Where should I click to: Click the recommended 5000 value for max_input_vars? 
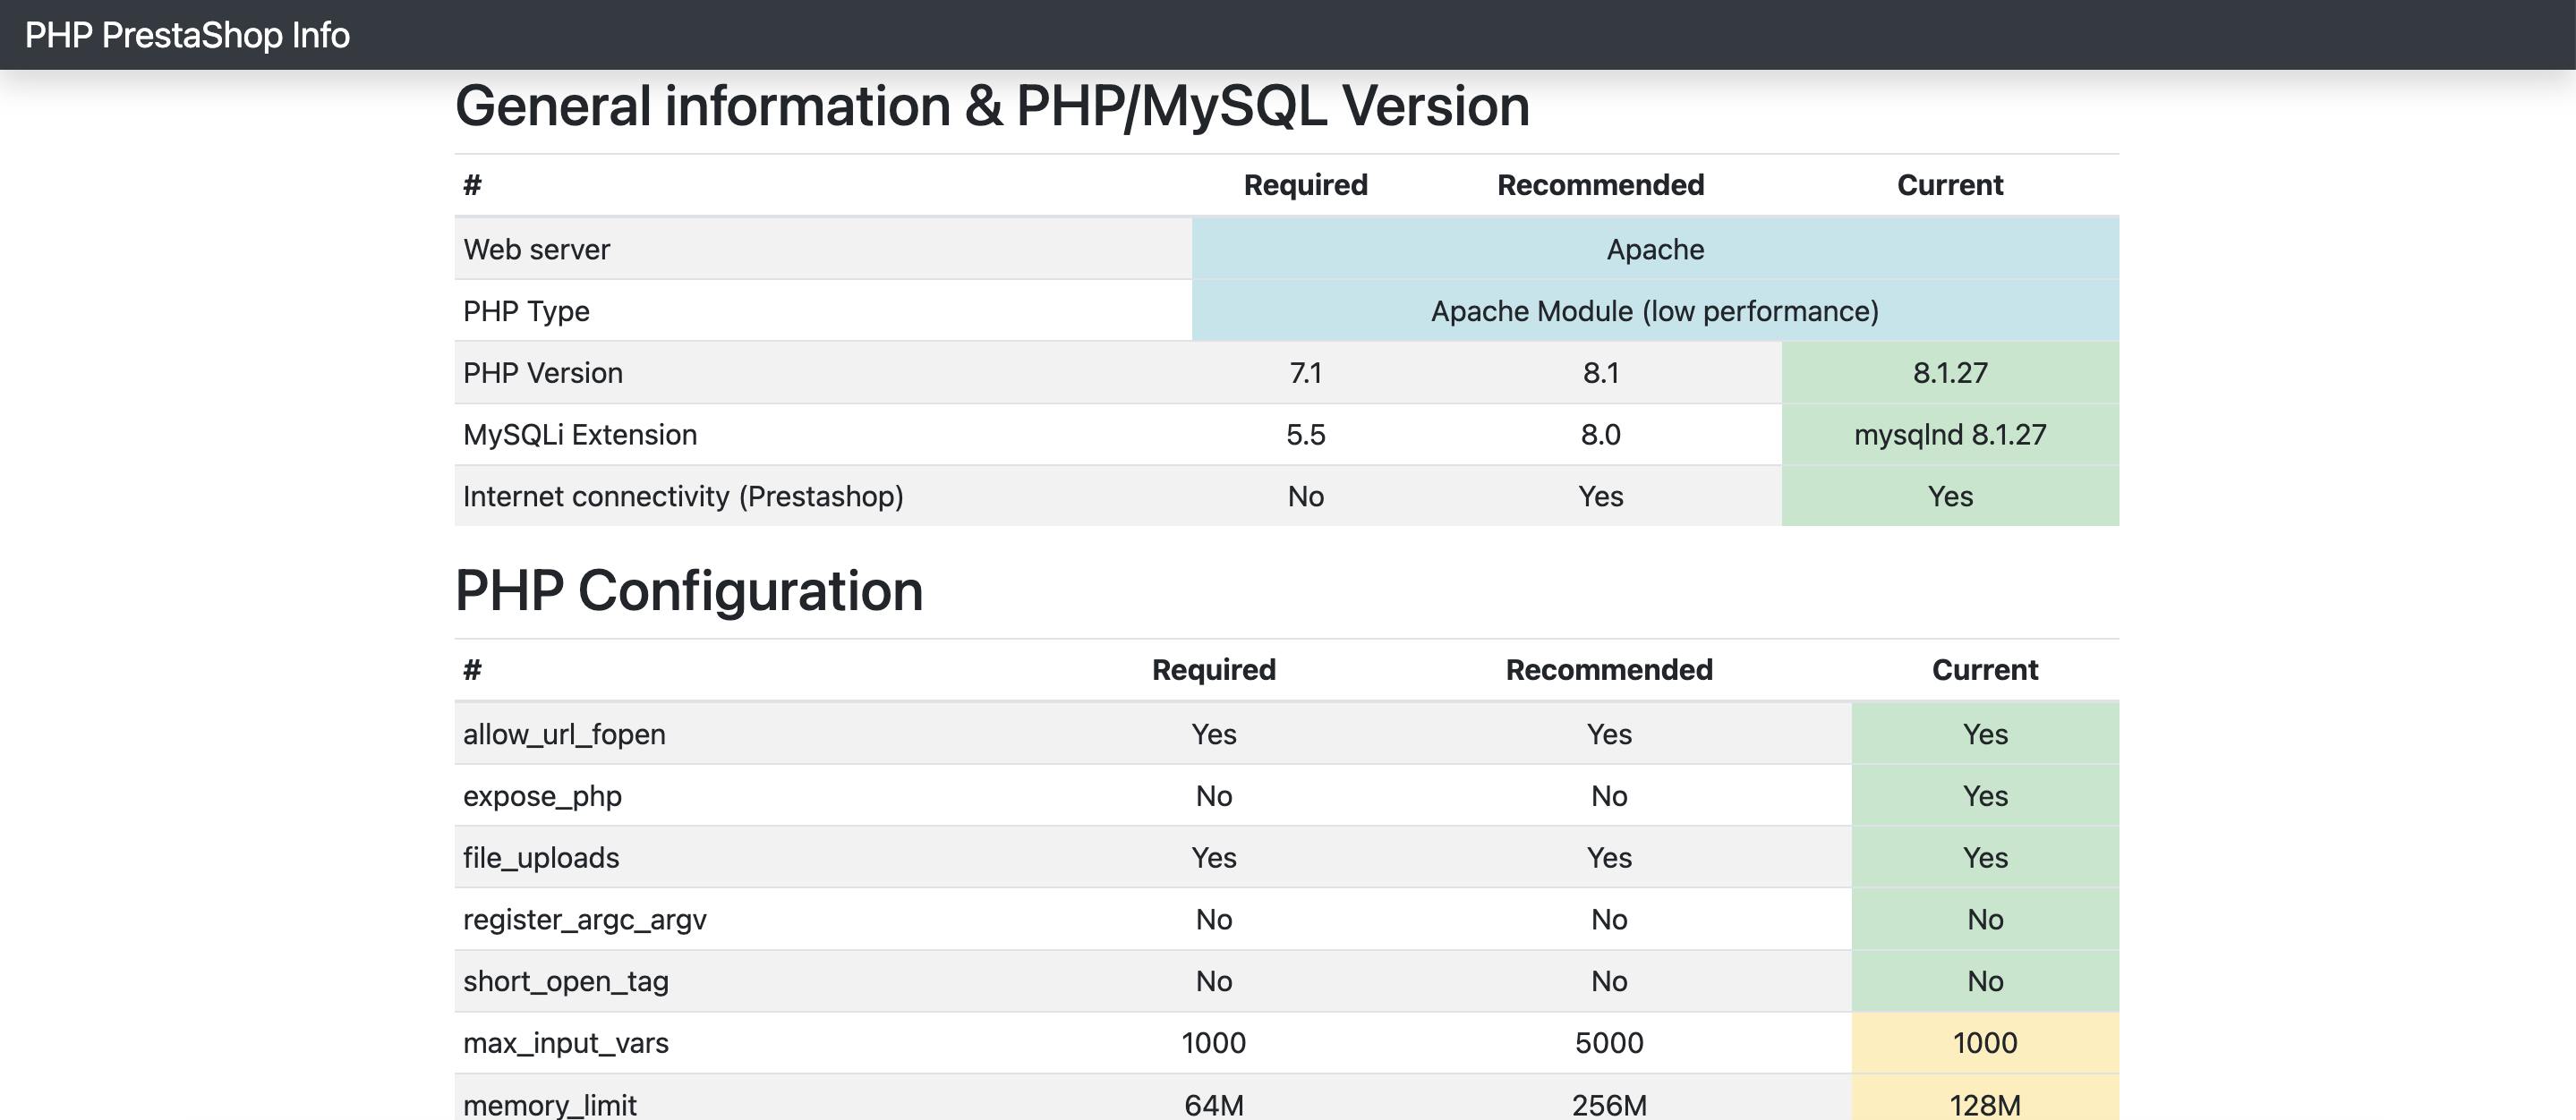tap(1608, 1042)
